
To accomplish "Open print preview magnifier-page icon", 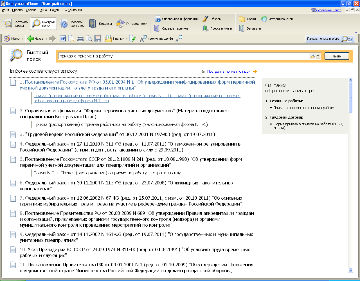I will coord(89,39).
